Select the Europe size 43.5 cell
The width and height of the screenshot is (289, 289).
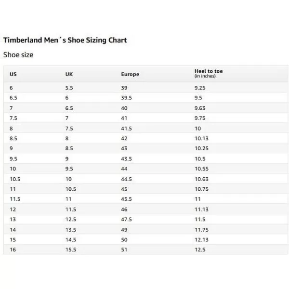[x=126, y=158]
